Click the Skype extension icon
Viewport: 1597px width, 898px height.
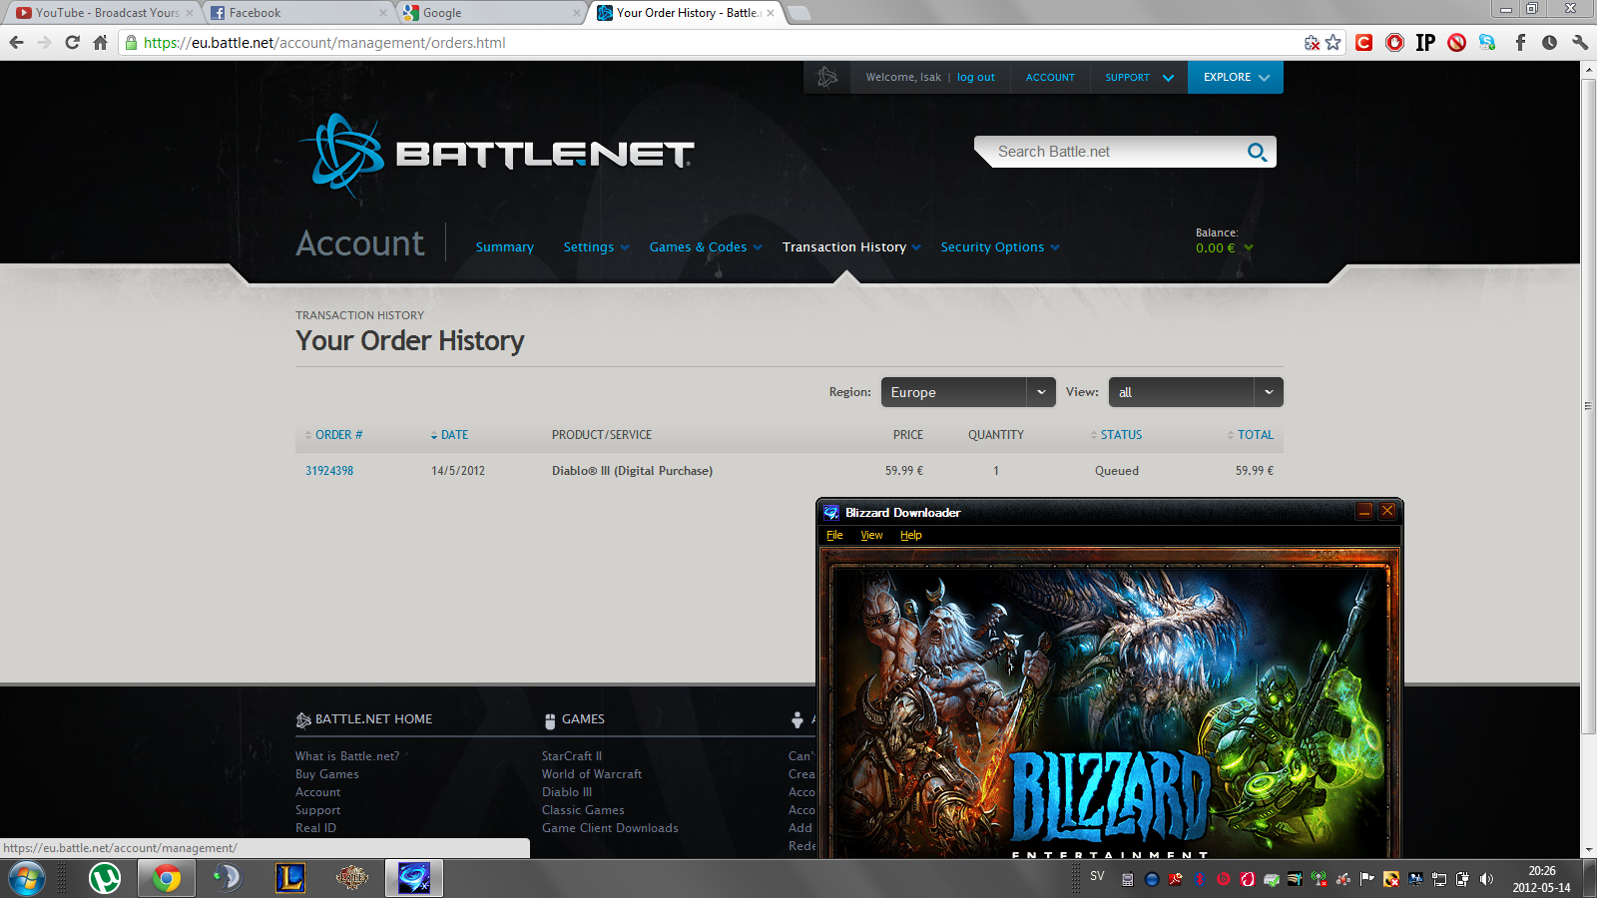(1488, 42)
